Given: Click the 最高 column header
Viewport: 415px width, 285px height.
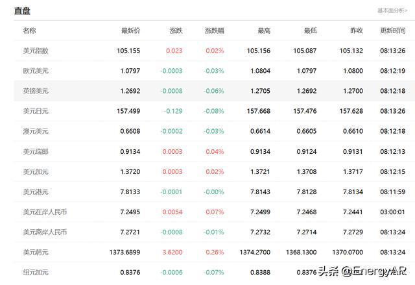Looking at the screenshot, I should click(264, 31).
